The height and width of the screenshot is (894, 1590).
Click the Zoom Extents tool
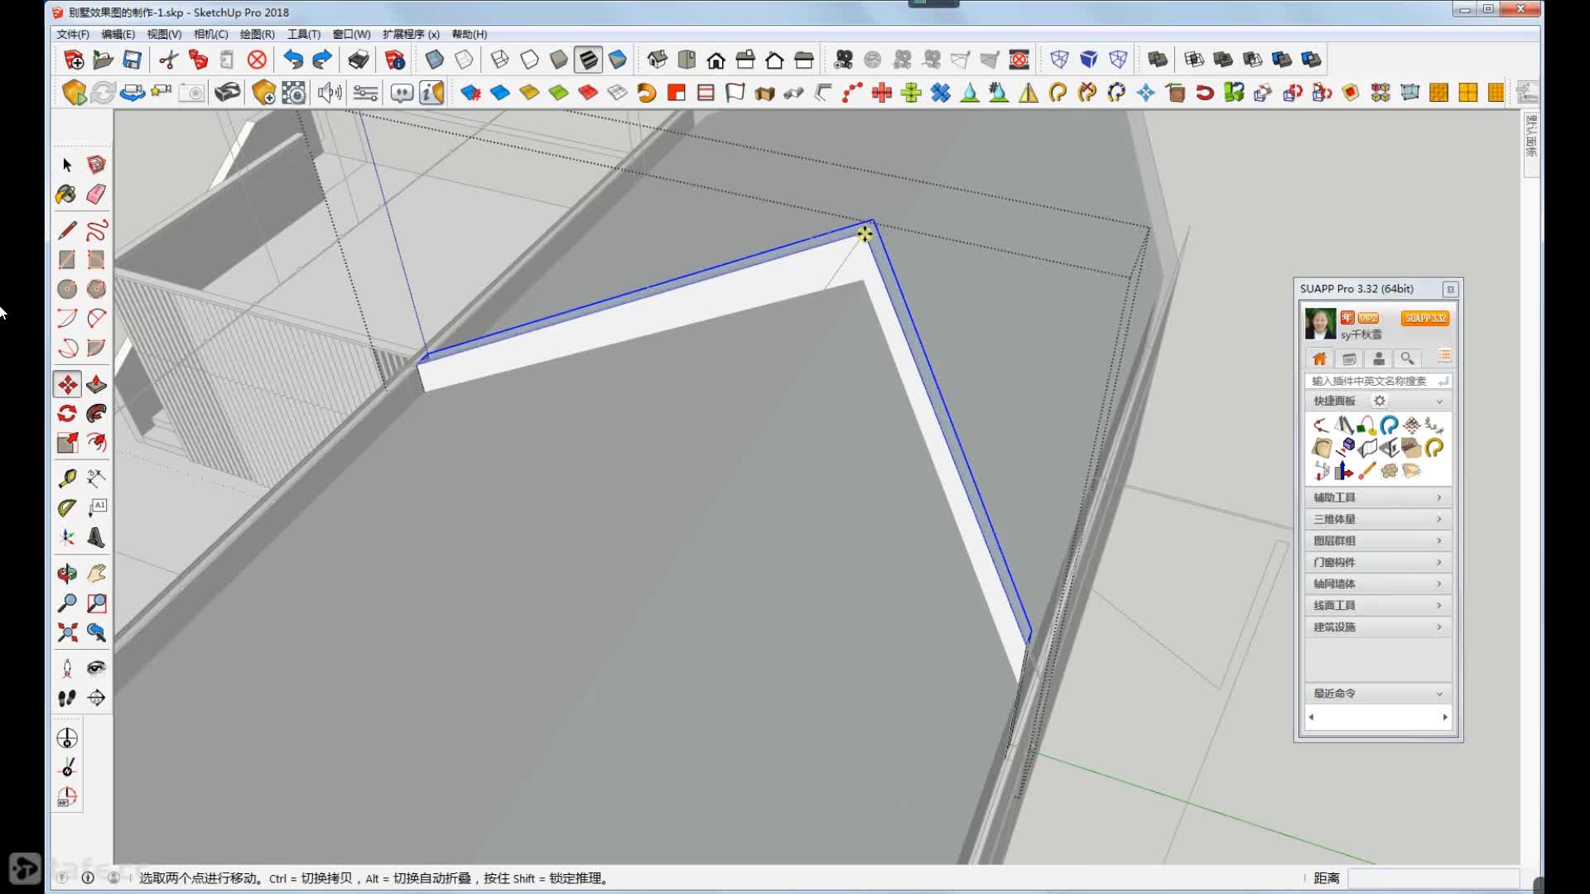pos(67,632)
